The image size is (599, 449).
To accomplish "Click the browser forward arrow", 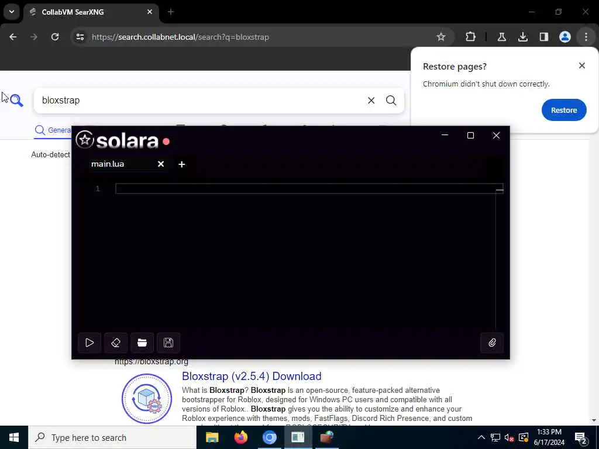I will tap(34, 37).
